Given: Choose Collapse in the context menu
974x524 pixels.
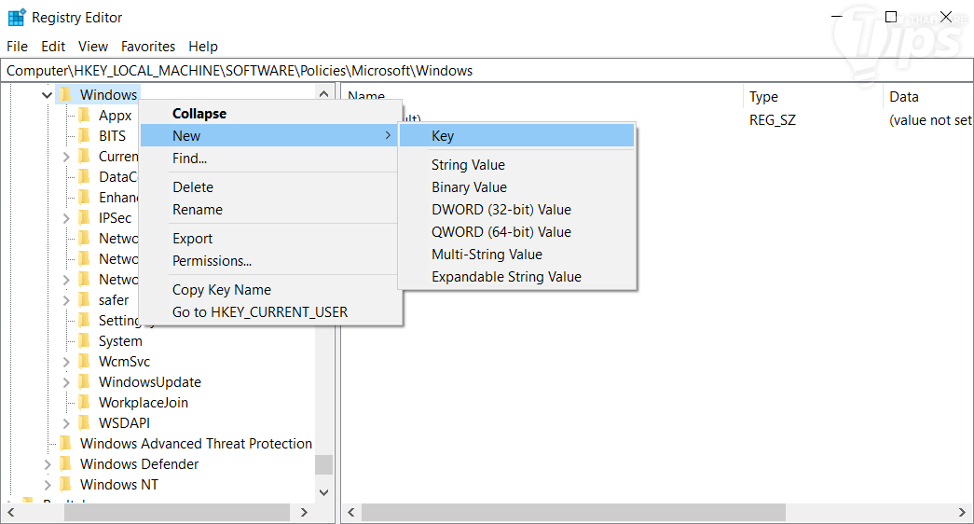Looking at the screenshot, I should coord(269,114).
